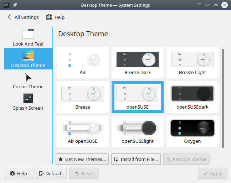
Task: Open Help at the bottom left
Action: pyautogui.click(x=19, y=173)
